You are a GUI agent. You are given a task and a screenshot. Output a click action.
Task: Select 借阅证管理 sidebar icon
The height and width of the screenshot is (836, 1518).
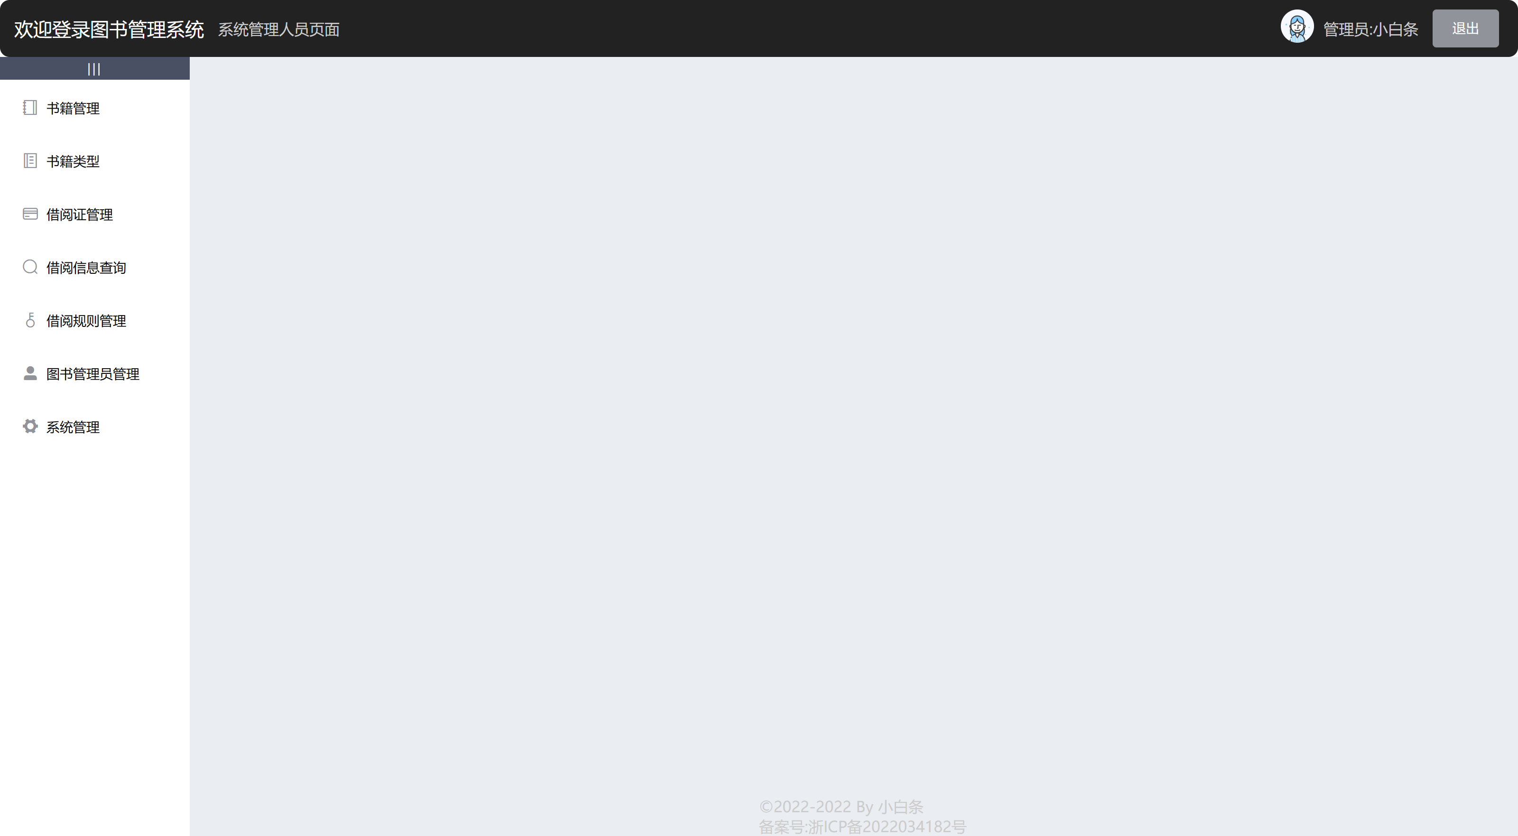(29, 213)
